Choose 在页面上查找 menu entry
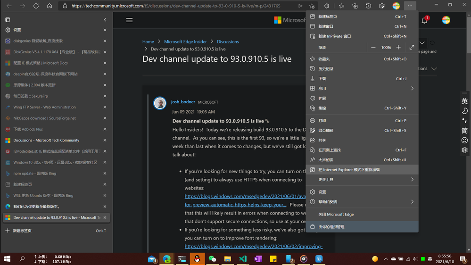The width and height of the screenshot is (471, 265). [x=362, y=150]
